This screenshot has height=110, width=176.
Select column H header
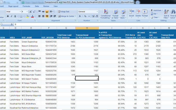[x=87, y=28]
